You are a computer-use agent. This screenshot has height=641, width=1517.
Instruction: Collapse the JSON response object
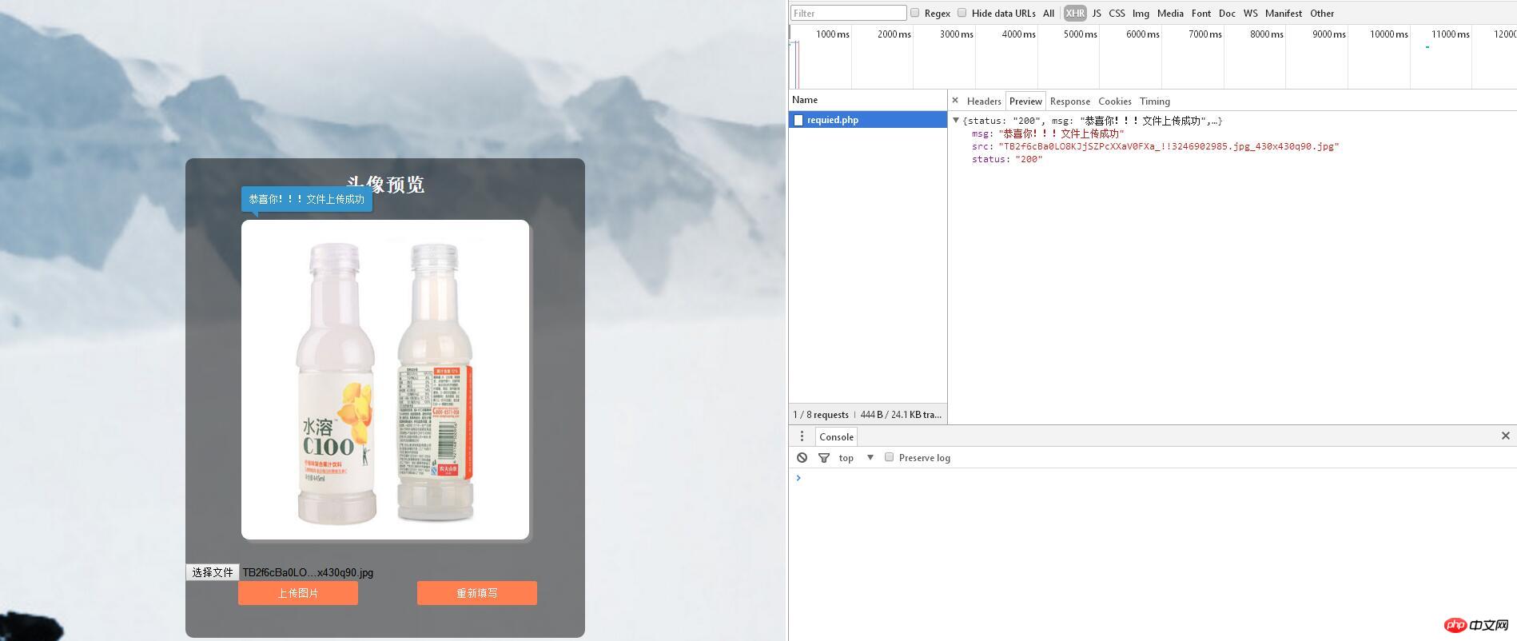956,121
